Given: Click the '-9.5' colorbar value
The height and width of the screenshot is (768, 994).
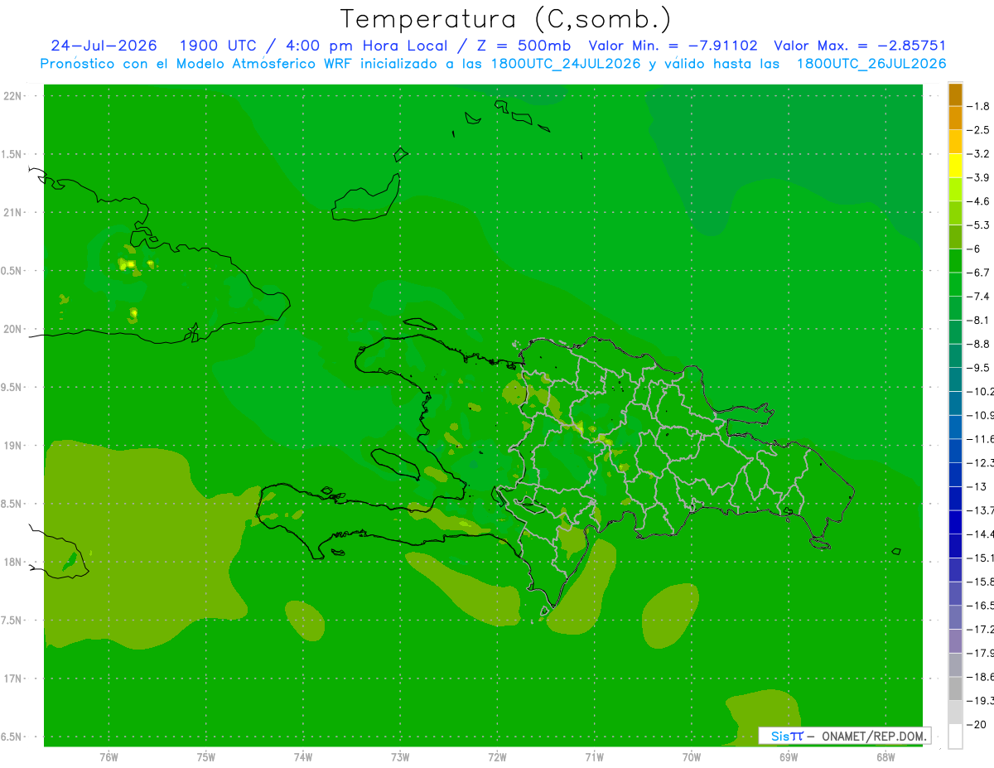Looking at the screenshot, I should click(x=977, y=367).
